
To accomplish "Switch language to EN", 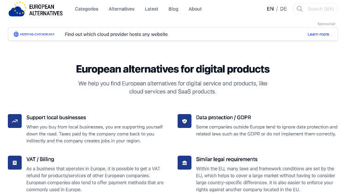I will pos(270,9).
